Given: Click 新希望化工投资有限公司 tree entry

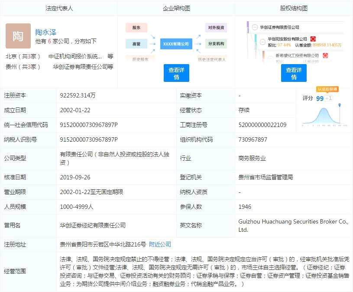Looking at the screenshot, I should coord(297,55).
